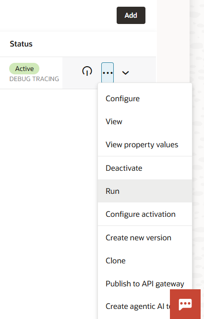Click the green Active status badge
This screenshot has width=204, height=319.
point(24,69)
